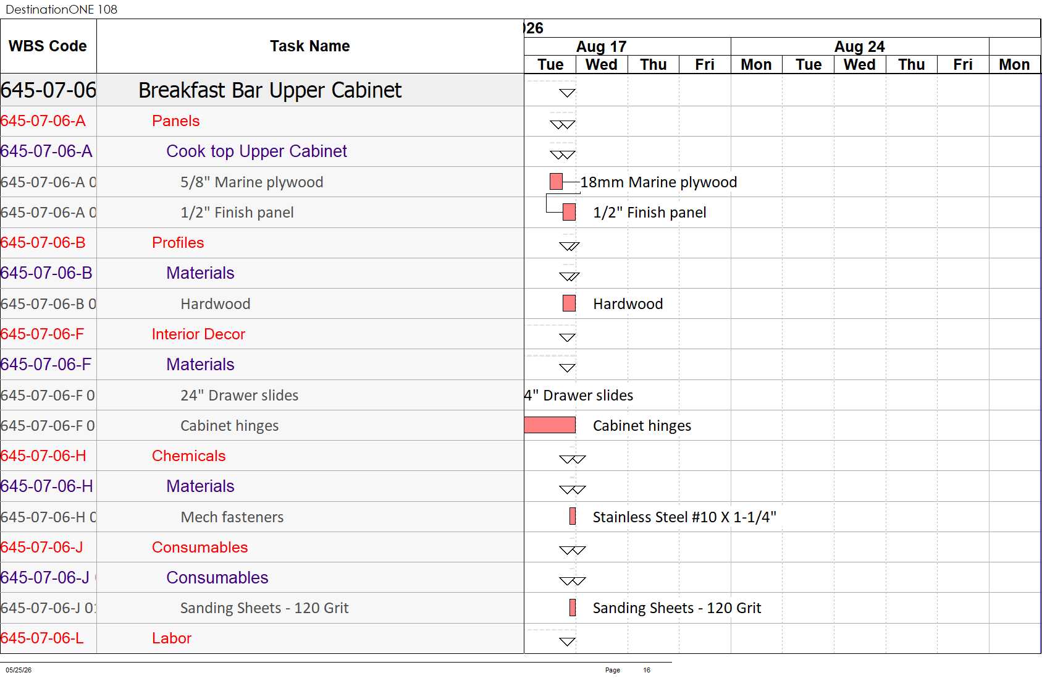Select the Panels task row

coord(262,121)
